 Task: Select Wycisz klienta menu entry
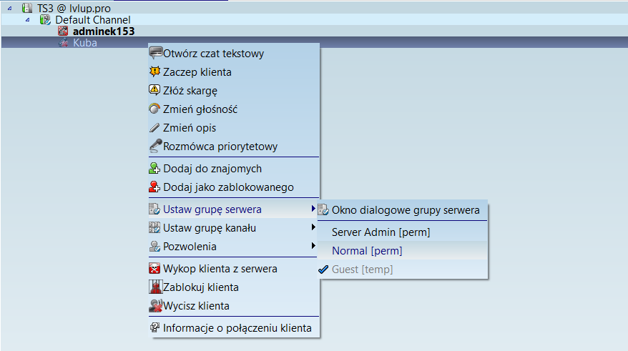tap(196, 306)
